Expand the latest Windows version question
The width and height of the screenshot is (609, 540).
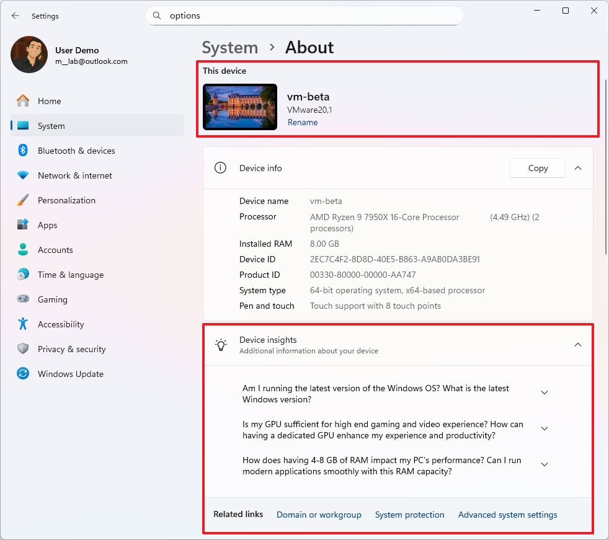[544, 392]
